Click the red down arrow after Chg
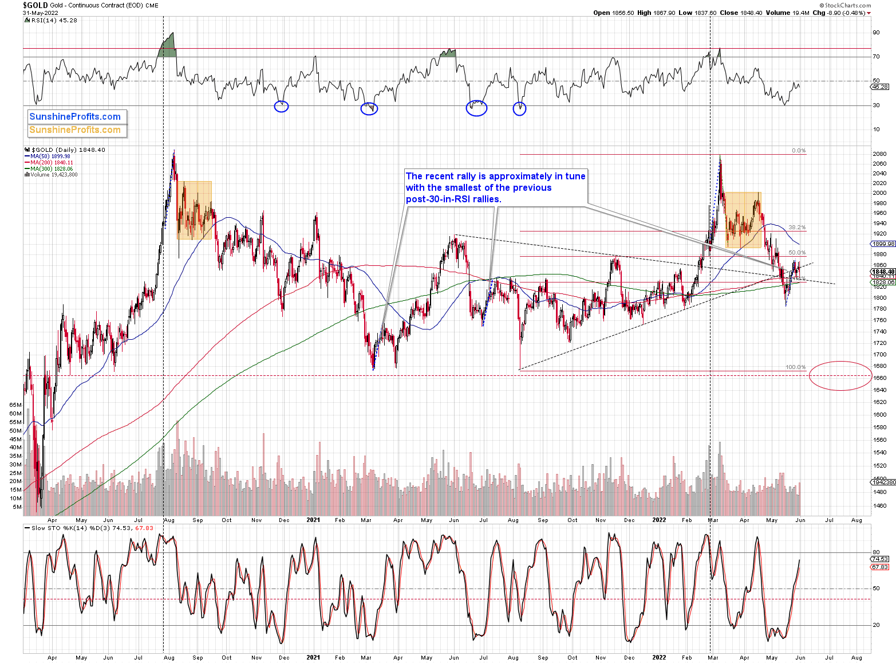Screen dimensions: 896x663 click(x=869, y=13)
